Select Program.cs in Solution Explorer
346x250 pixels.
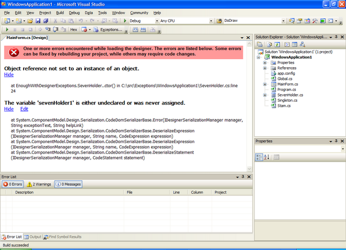tap(287, 90)
